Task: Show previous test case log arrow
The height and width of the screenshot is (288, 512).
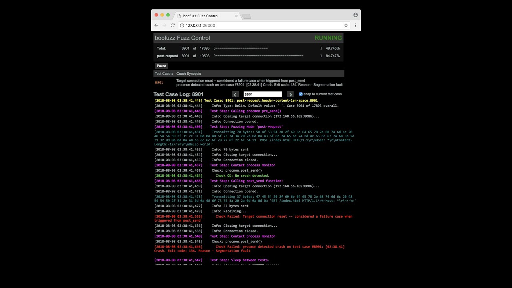Action: tap(236, 94)
